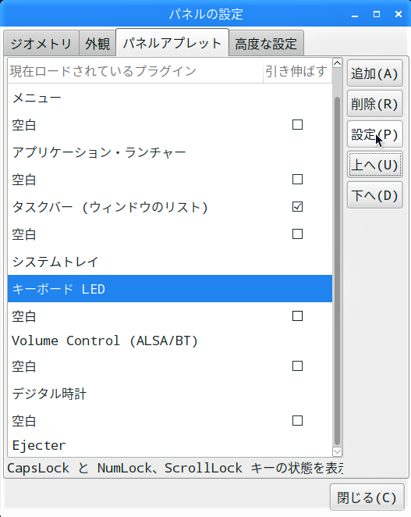Viewport: 411px width, 517px height.
Task: Remove plugin with 削除(R) button
Action: [x=375, y=104]
